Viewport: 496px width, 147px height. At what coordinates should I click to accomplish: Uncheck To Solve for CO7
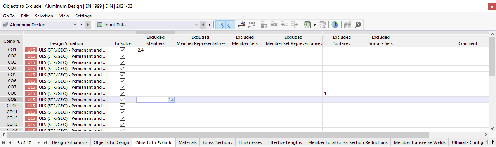click(x=123, y=87)
